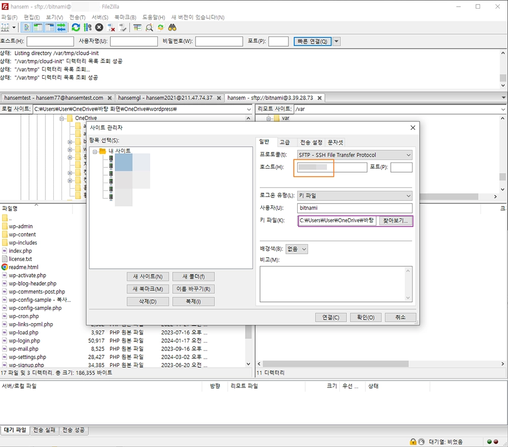Open the 파일(F) menu
This screenshot has width=508, height=447.
9,17
